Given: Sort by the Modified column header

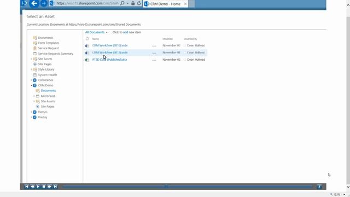Looking at the screenshot, I should 168,39.
